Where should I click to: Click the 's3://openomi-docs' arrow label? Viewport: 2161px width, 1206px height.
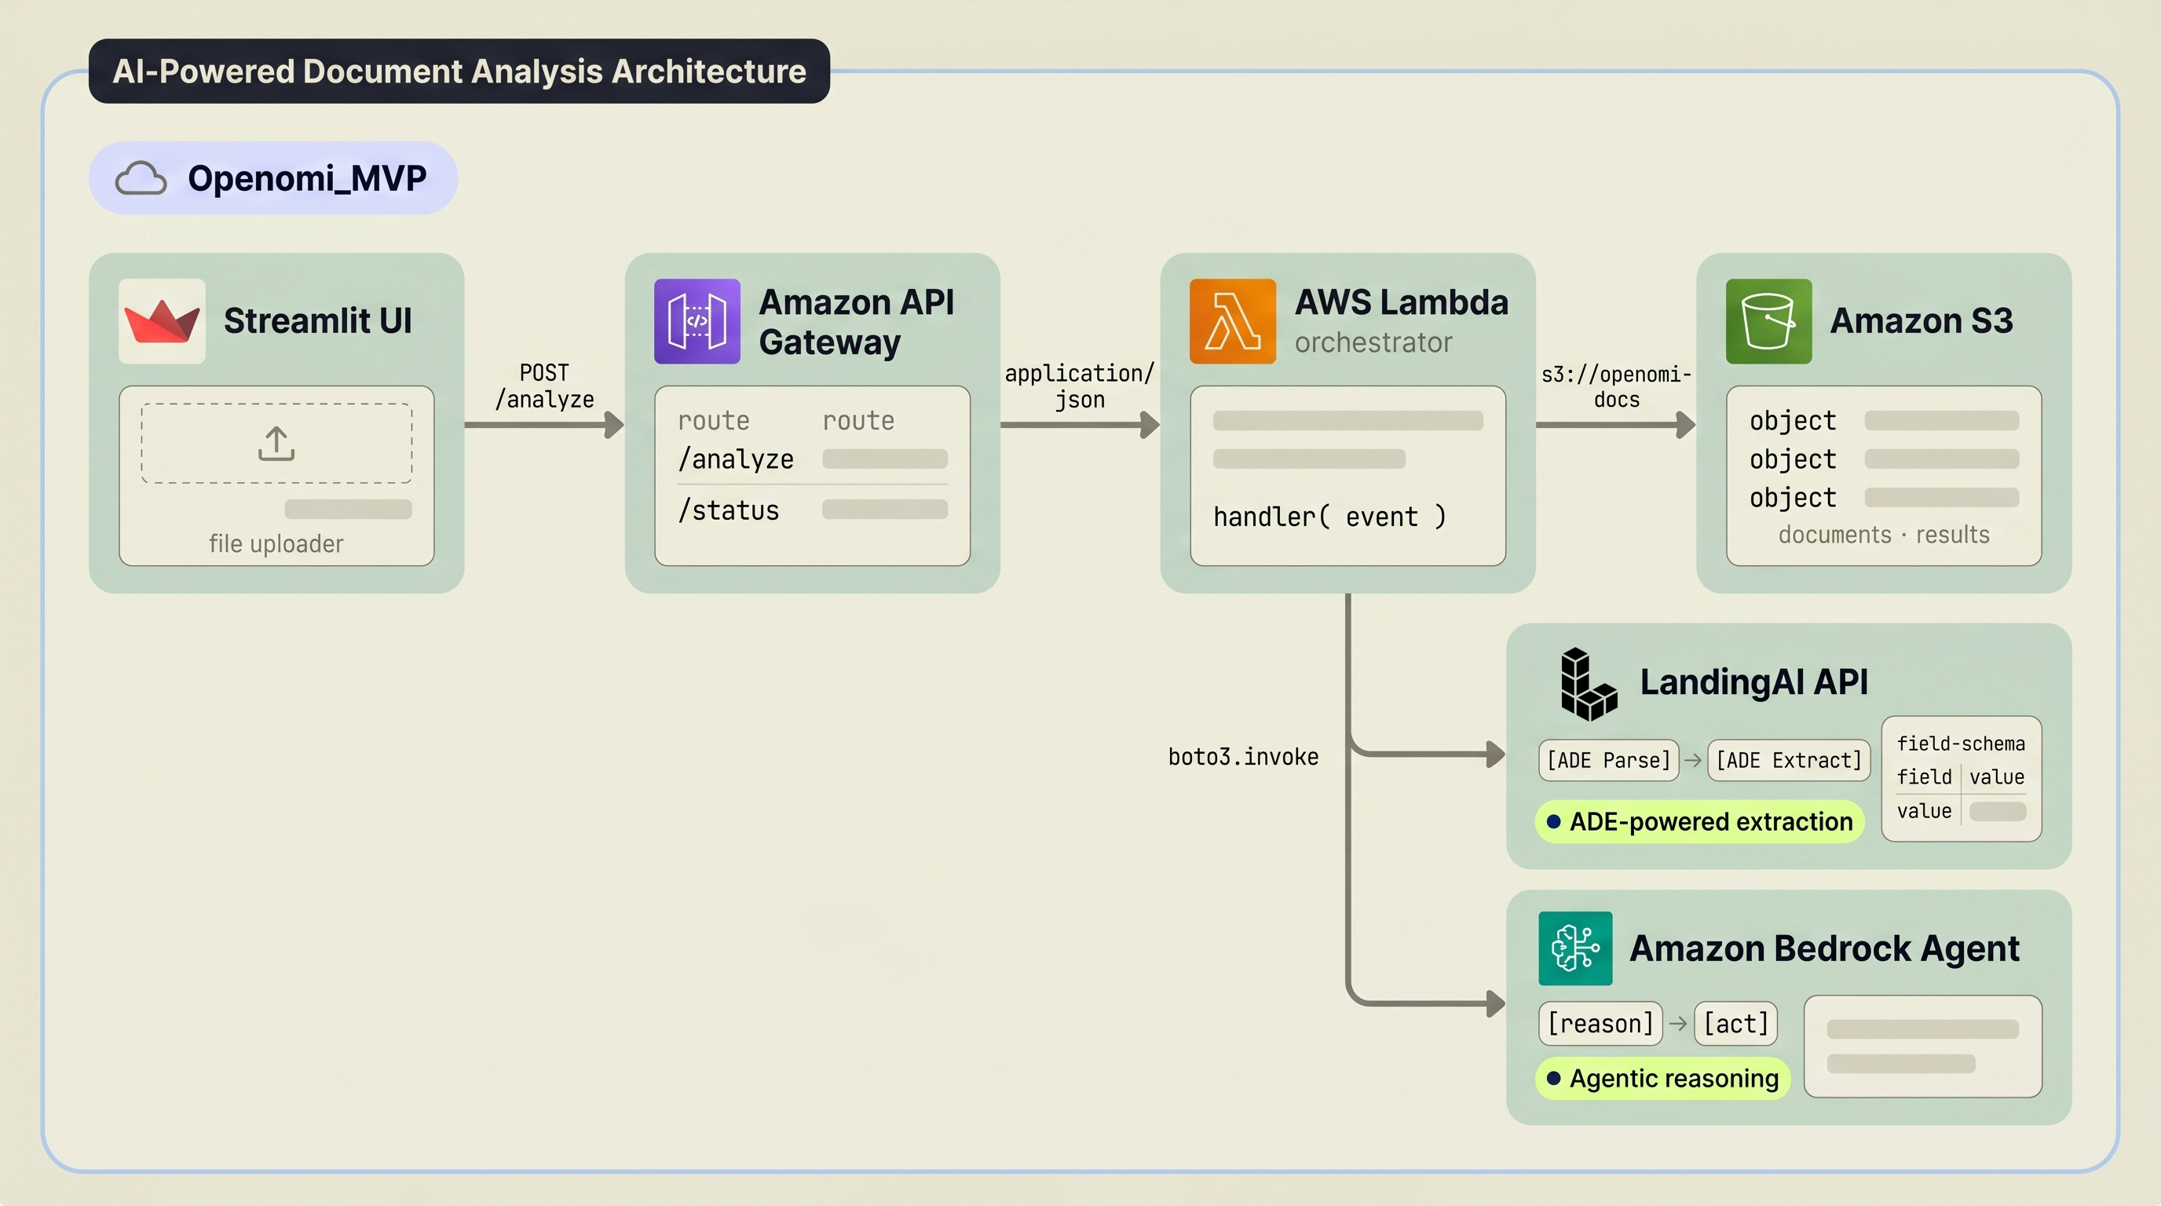click(1616, 386)
